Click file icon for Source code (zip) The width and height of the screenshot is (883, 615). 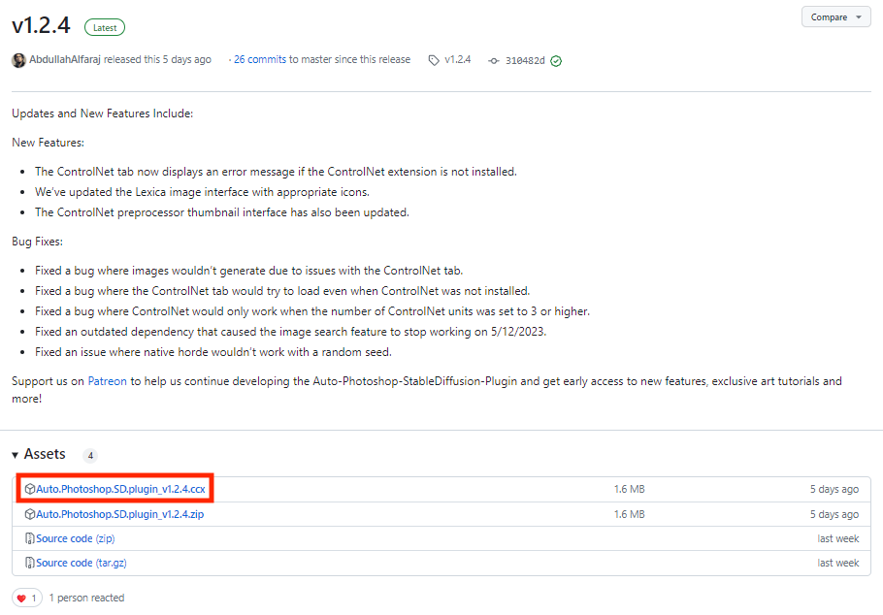click(30, 538)
